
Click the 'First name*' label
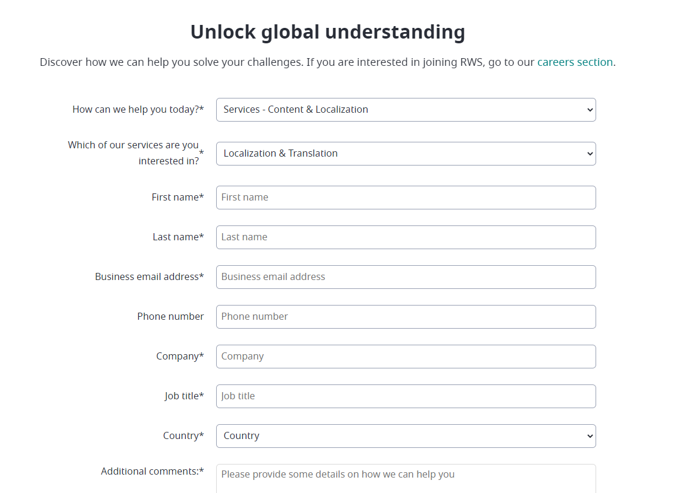(x=178, y=196)
